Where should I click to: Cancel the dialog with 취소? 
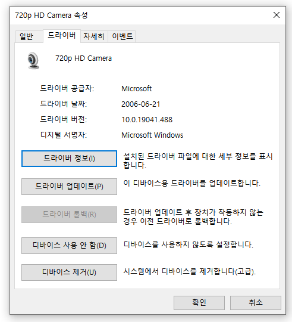(x=256, y=303)
